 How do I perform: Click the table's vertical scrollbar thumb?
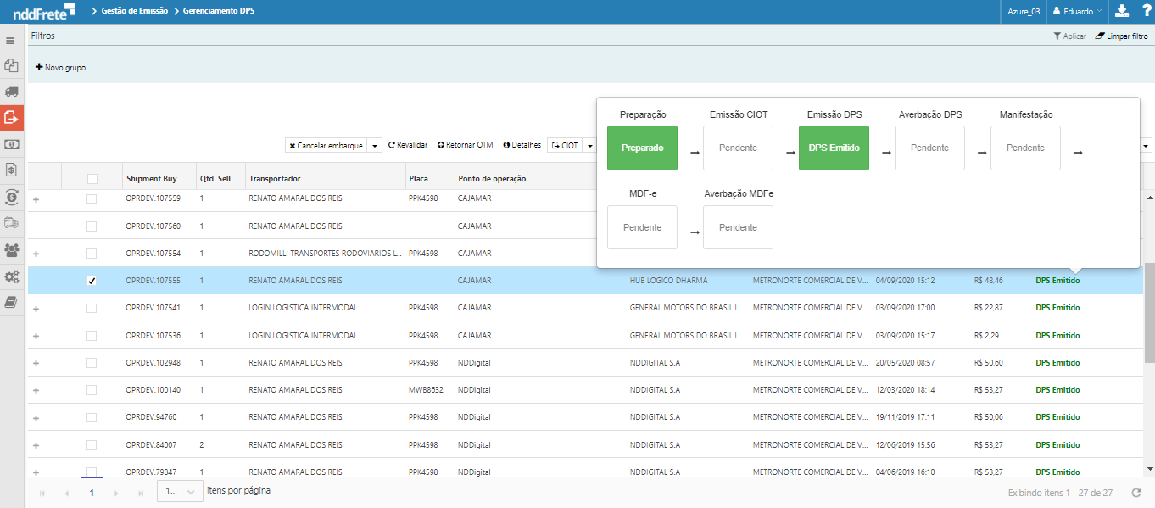point(1149,314)
